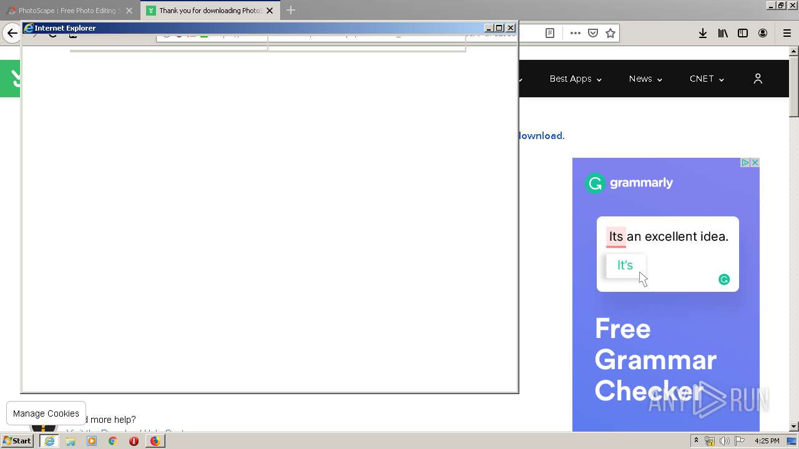The height and width of the screenshot is (449, 799).
Task: Open Firefox hamburger menu
Action: click(787, 33)
